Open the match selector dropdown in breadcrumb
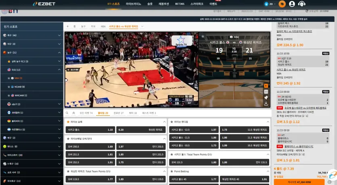337x185 pixels. (x=142, y=26)
